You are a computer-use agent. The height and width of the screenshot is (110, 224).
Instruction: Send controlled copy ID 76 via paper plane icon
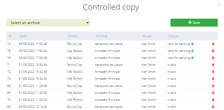tap(192, 58)
